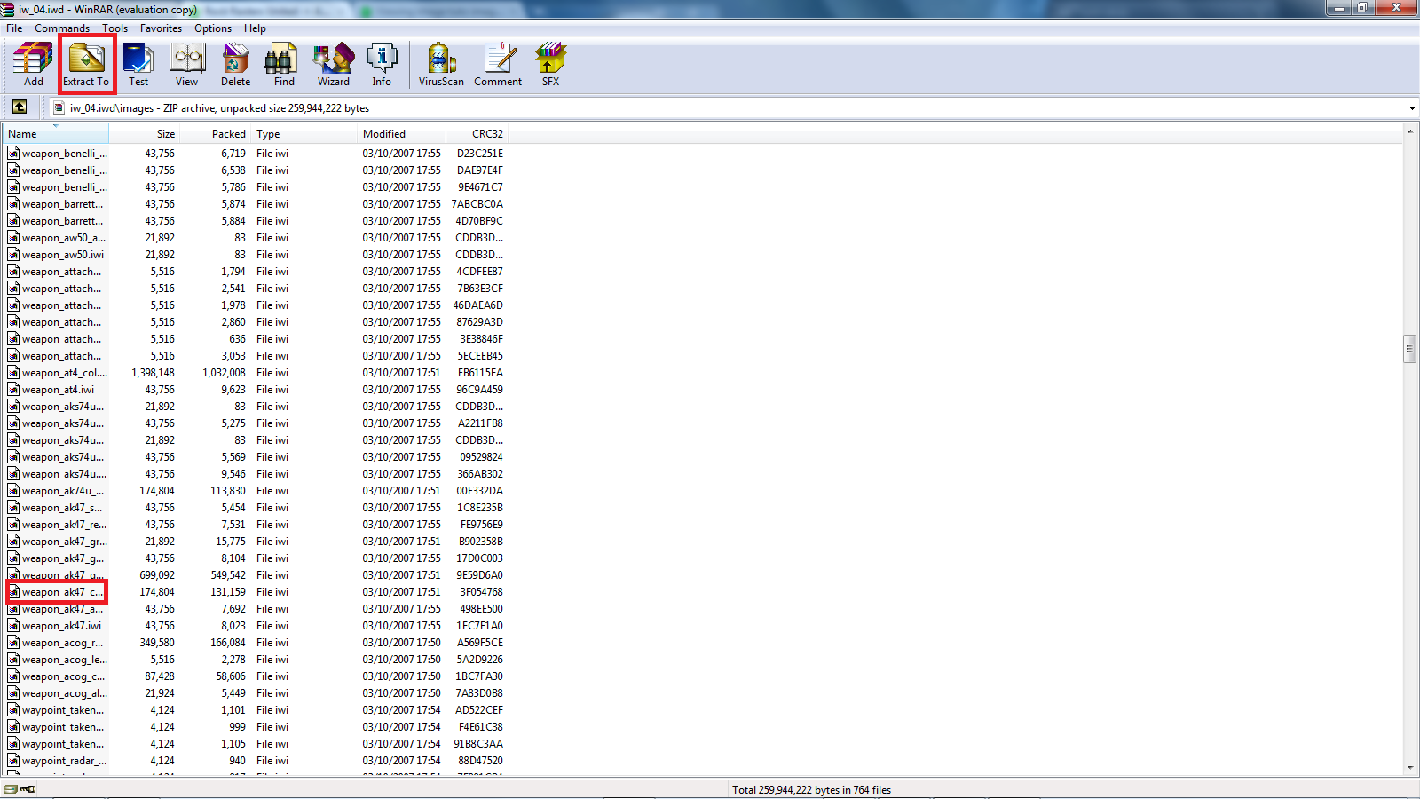Click the archive path address field
Viewport: 1420px width, 799px height.
click(x=728, y=108)
